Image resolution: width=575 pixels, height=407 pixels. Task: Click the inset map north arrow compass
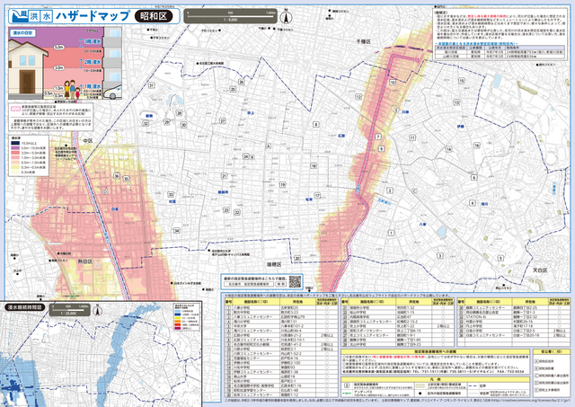point(97,311)
